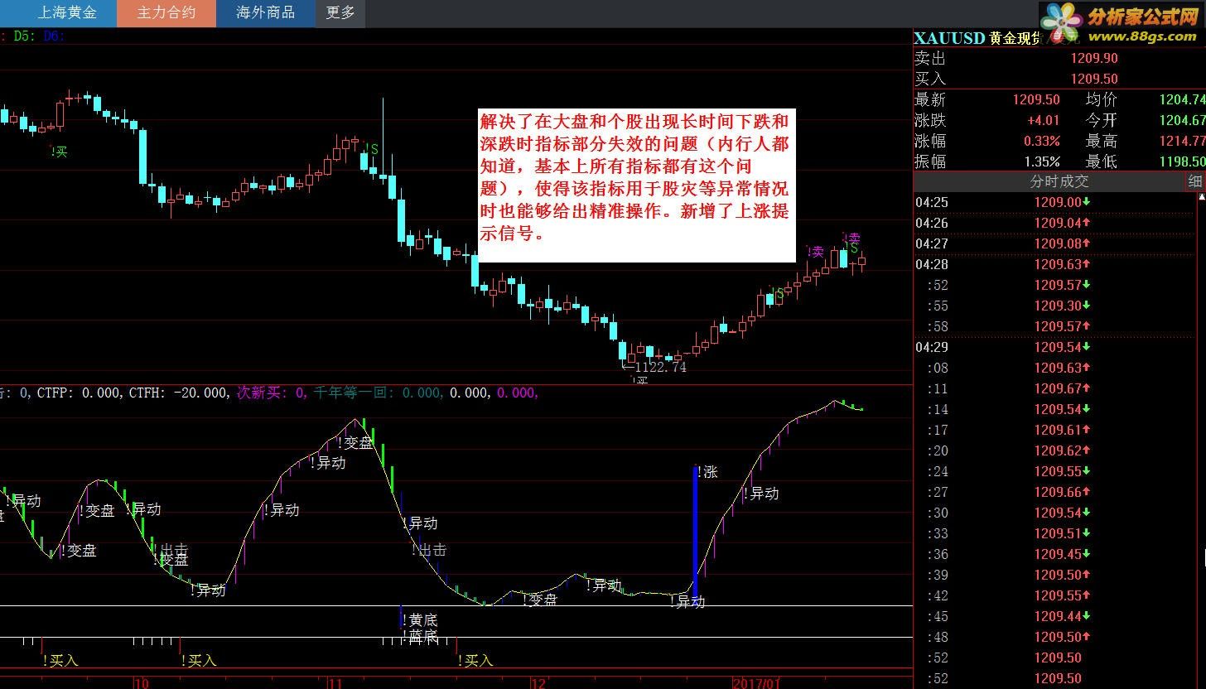This screenshot has width=1206, height=689.
Task: Click the 振幅 value 1.35%
Action: (x=1041, y=161)
